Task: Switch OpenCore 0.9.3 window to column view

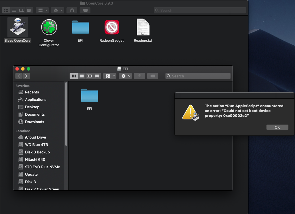Action: click(22, 10)
